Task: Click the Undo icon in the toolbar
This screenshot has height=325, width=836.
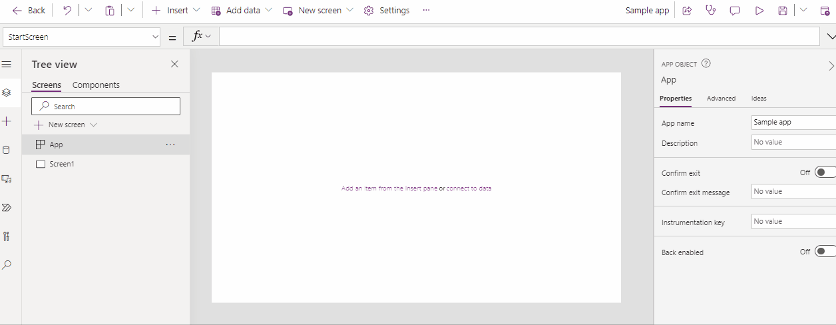Action: 67,11
